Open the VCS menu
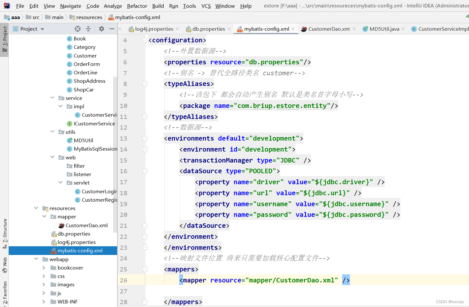This screenshot has width=469, height=307. 206,6
